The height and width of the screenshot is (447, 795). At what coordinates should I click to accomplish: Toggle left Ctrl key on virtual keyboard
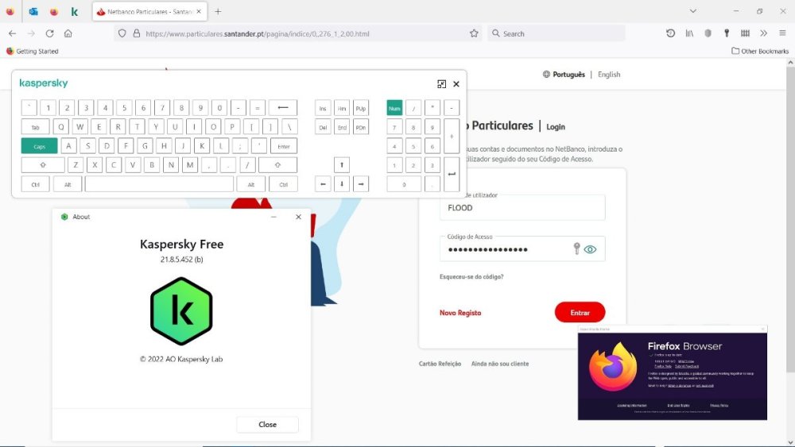[36, 184]
